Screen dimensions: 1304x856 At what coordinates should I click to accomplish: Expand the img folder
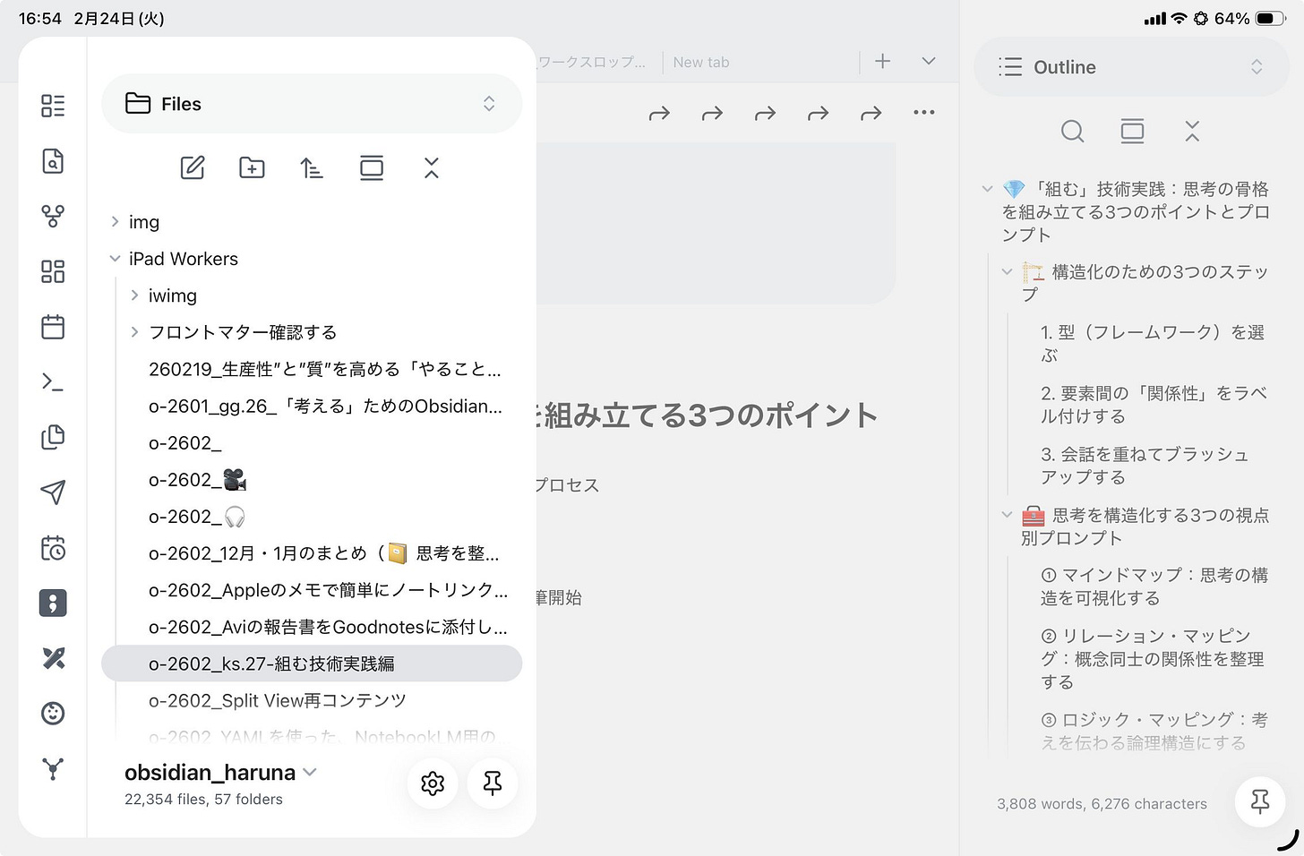pos(115,221)
